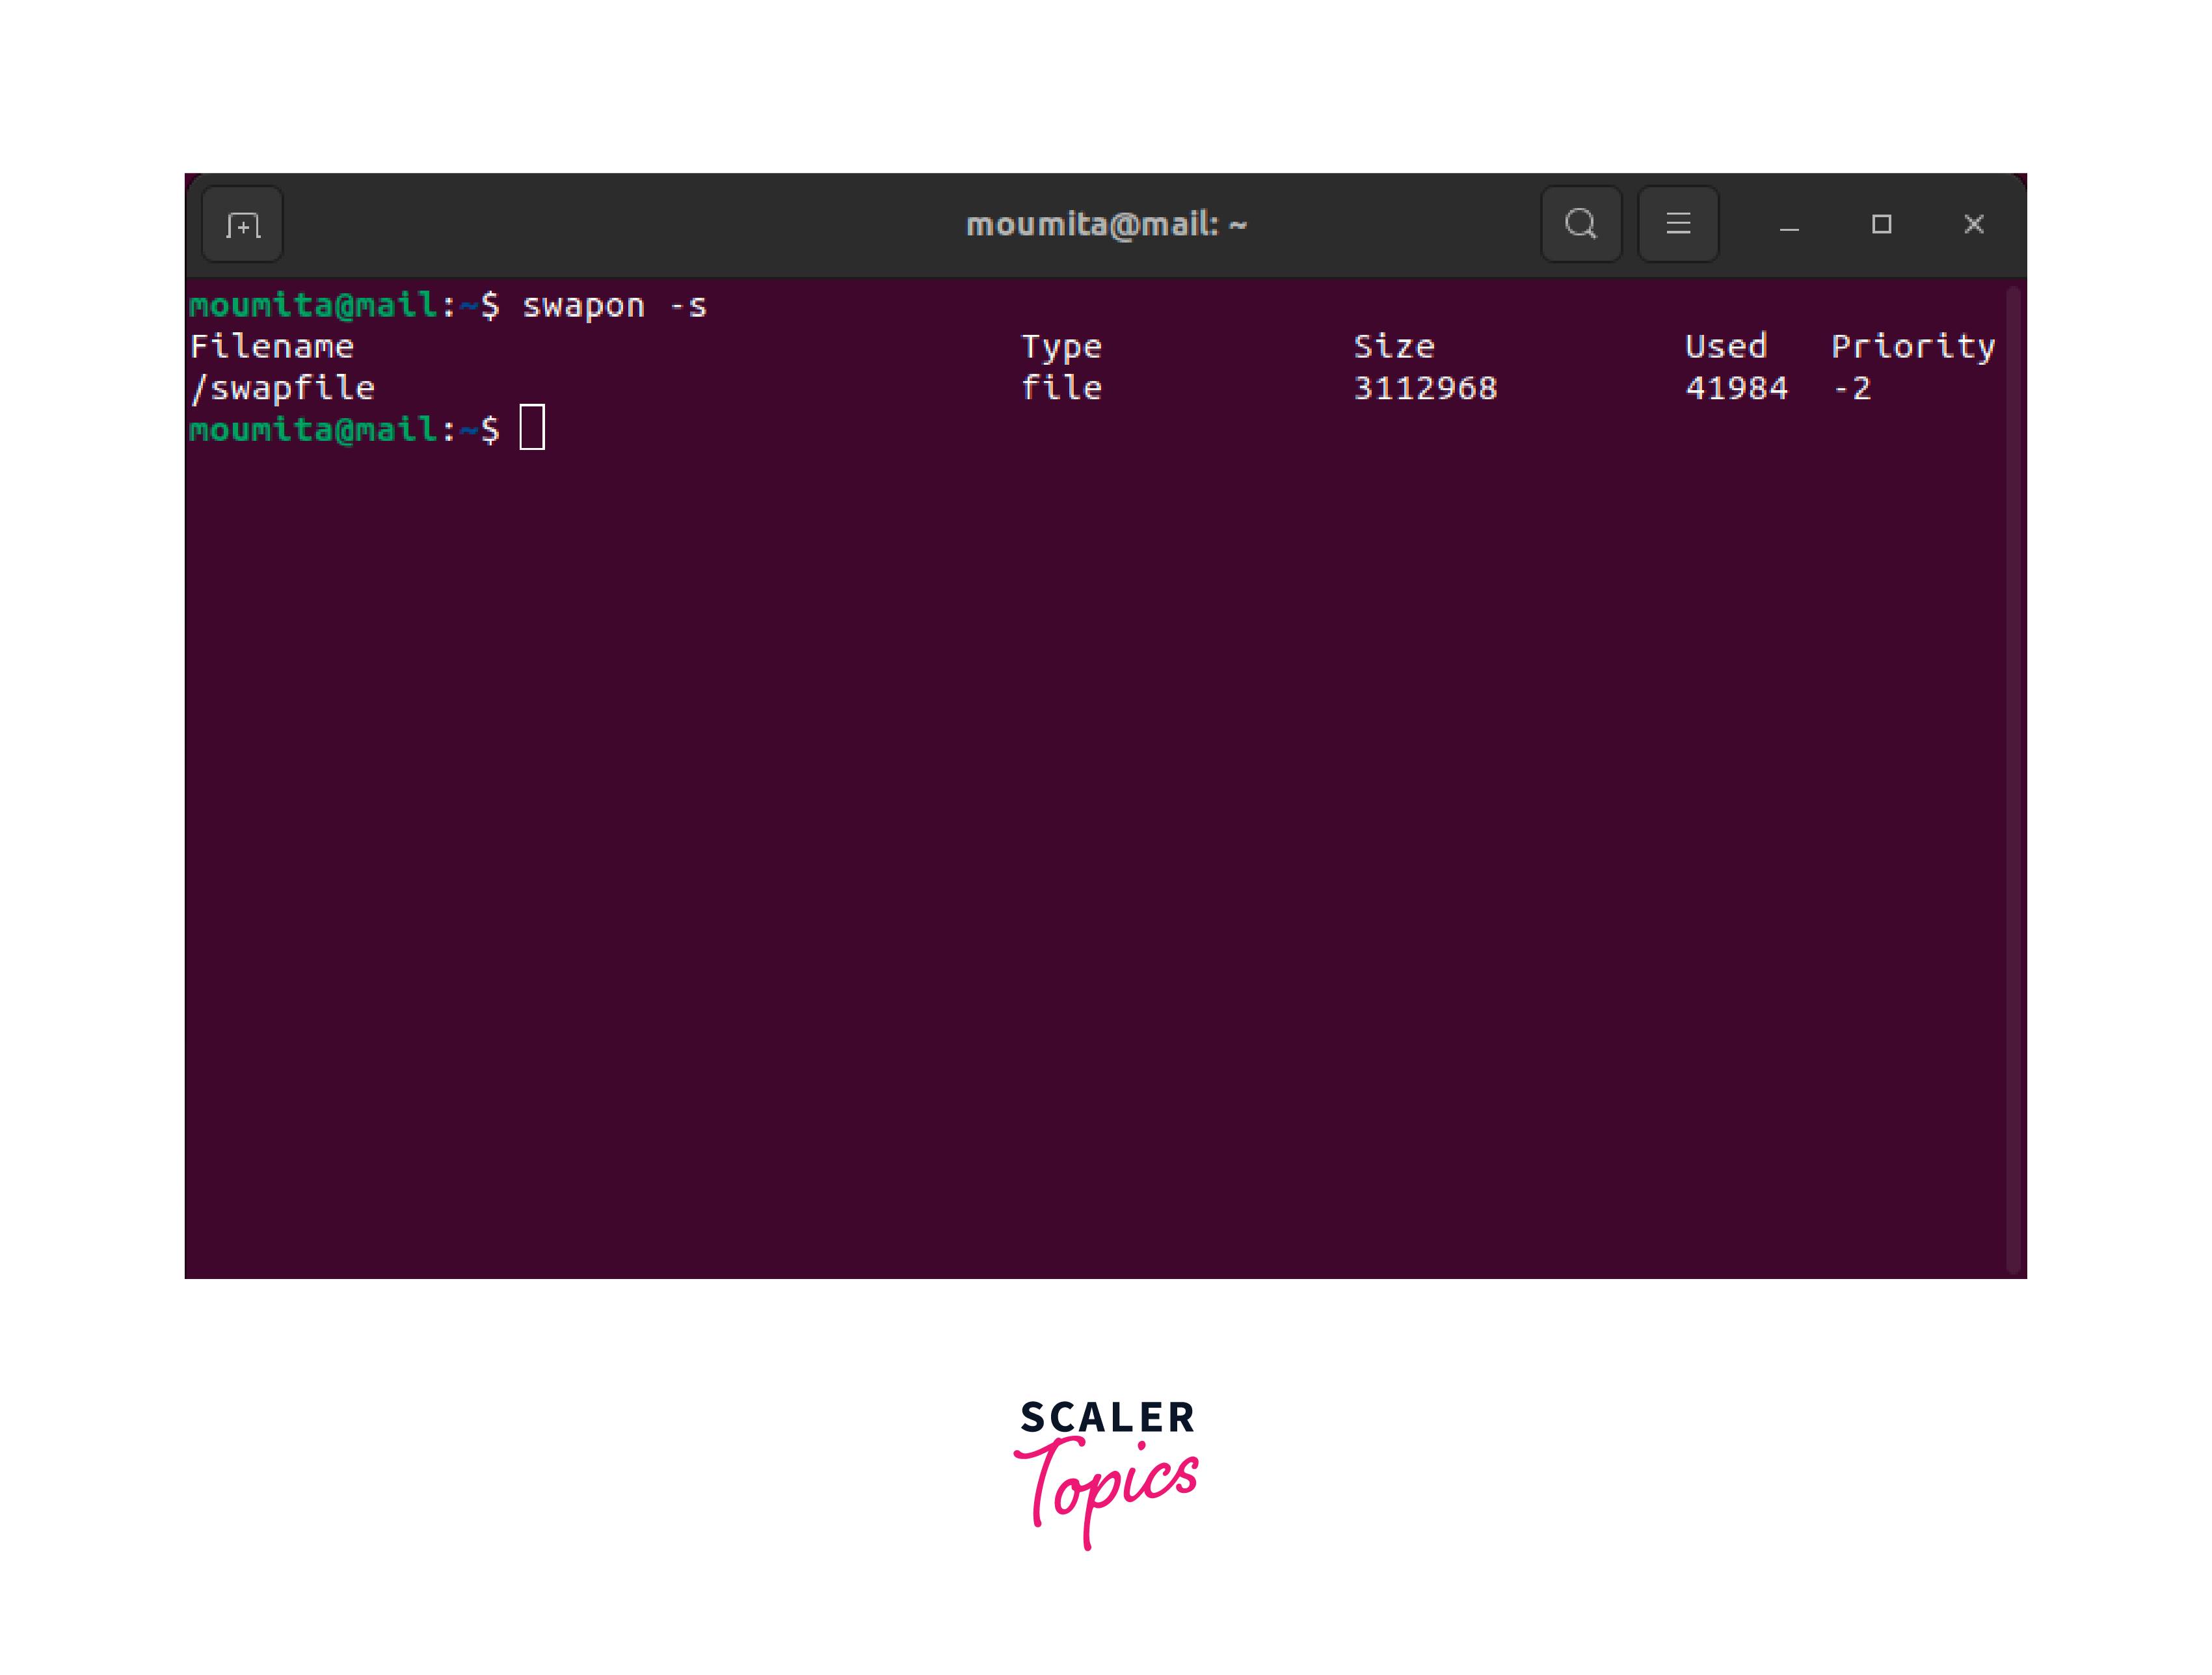The width and height of the screenshot is (2212, 1675).
Task: Open a new terminal tab
Action: [x=242, y=225]
